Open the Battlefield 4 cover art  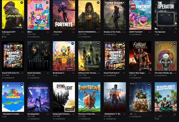115,97
